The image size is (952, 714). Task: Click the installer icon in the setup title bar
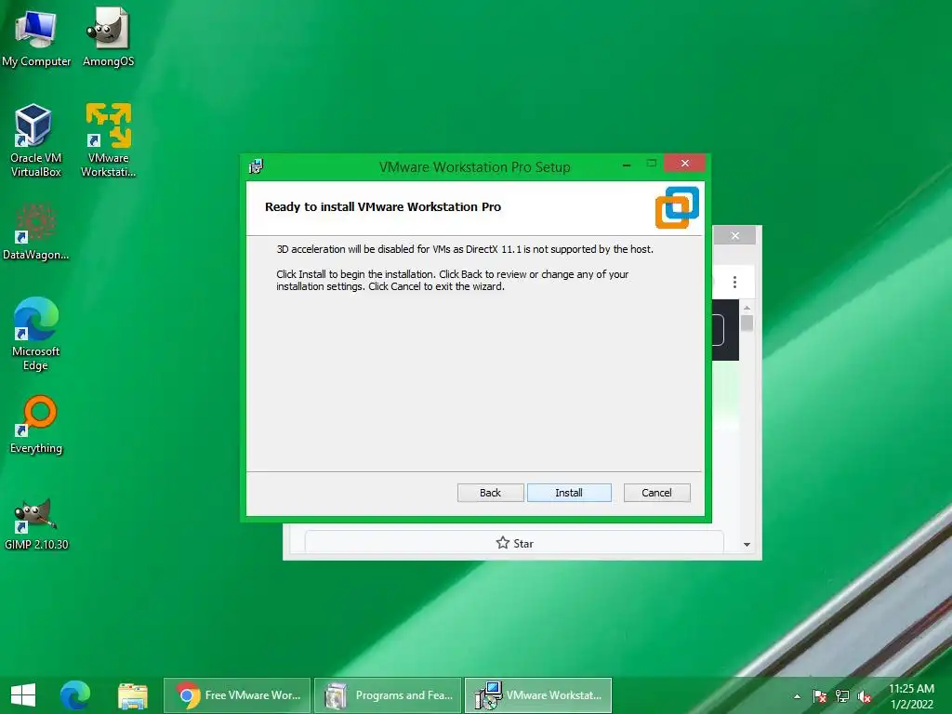click(x=256, y=166)
